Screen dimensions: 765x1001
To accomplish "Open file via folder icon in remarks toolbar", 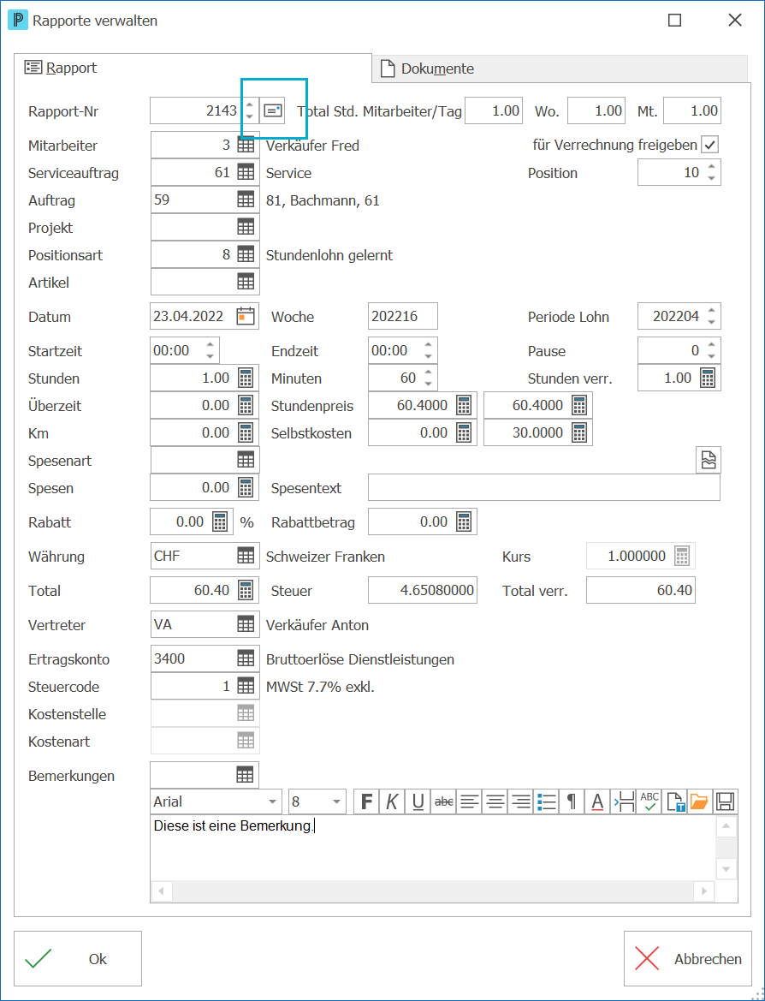I will 700,801.
